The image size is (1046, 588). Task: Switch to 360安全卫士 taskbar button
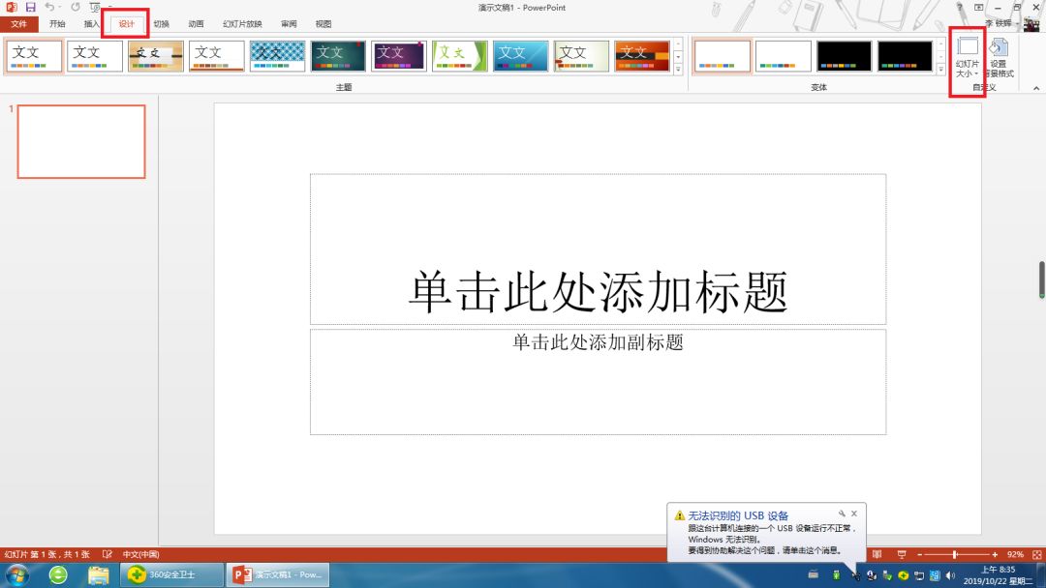point(171,574)
